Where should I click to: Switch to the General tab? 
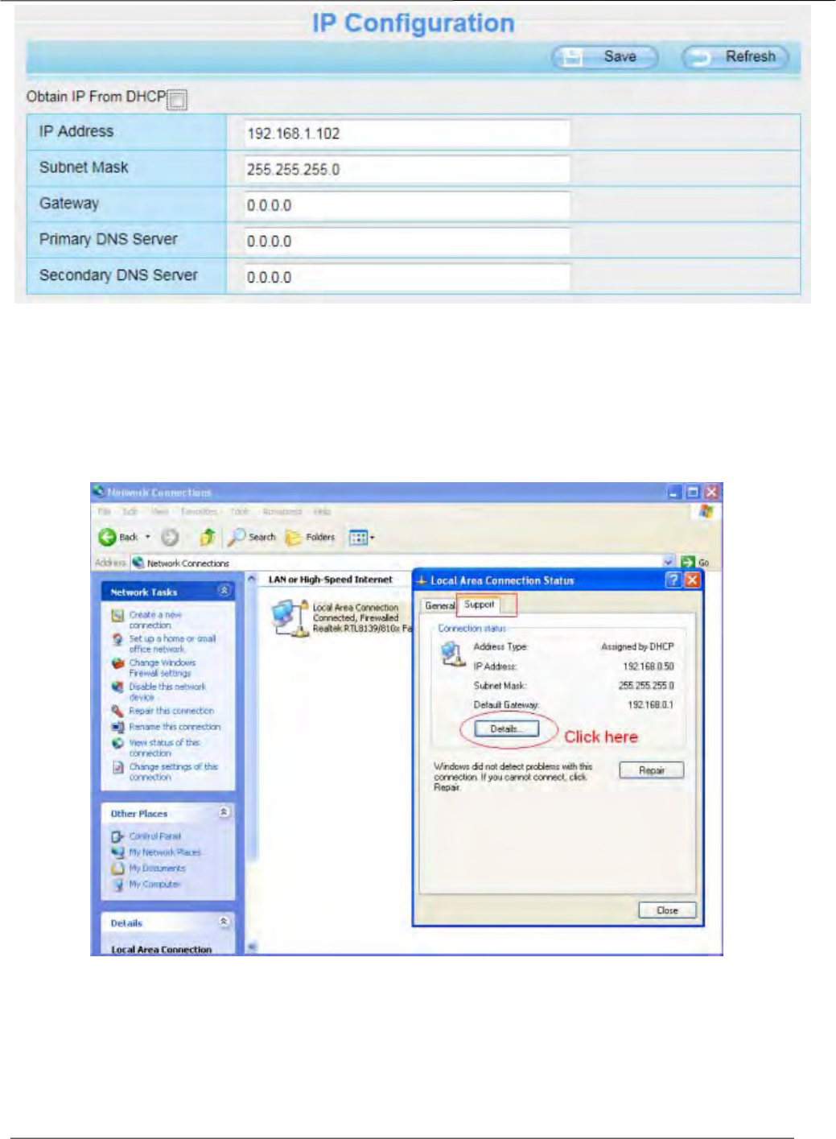439,605
